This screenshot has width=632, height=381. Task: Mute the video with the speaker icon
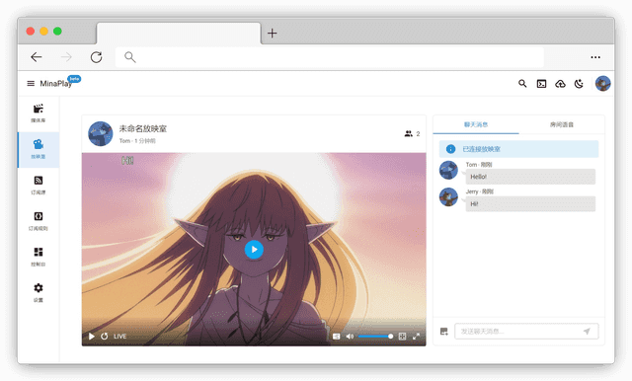tap(350, 337)
